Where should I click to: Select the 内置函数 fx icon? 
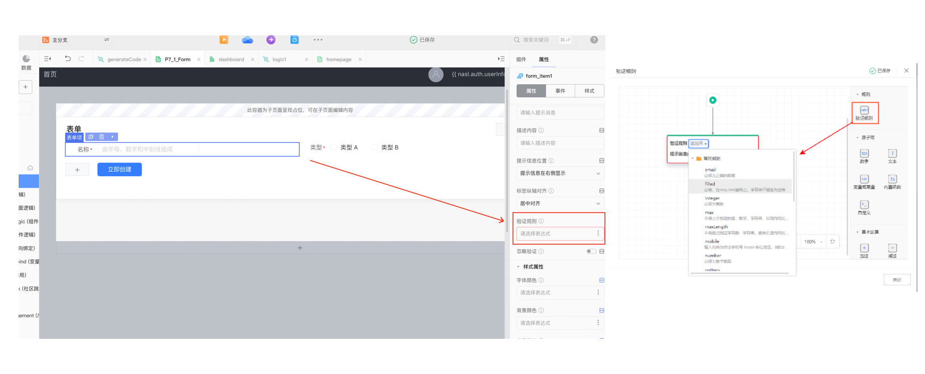point(892,182)
